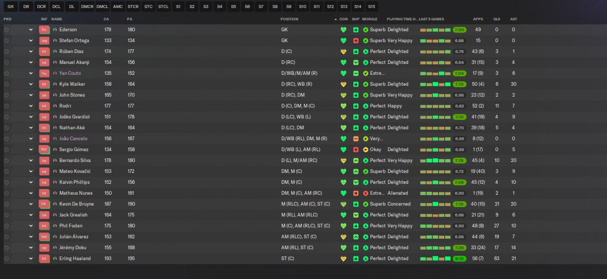Open position dropdown for Joško Gvardiol

(31, 117)
